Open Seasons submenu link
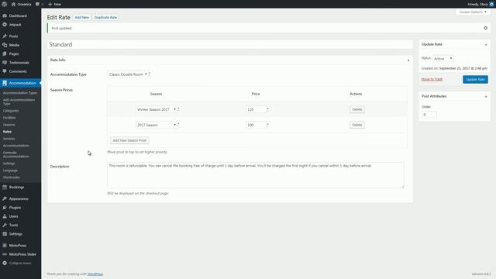Viewport: 496px width, 279px height. pos(9,125)
